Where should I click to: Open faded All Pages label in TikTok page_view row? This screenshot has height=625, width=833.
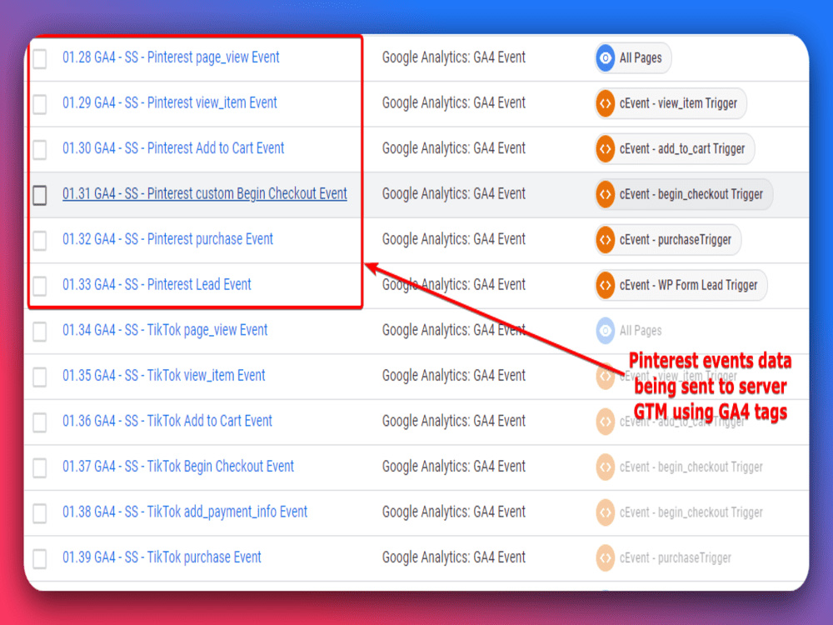tap(641, 331)
